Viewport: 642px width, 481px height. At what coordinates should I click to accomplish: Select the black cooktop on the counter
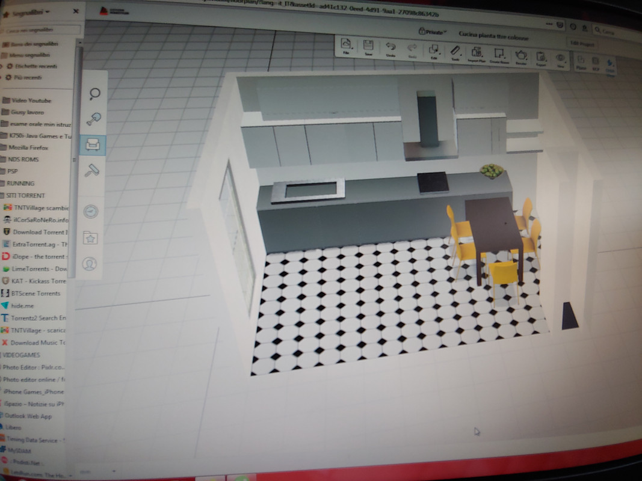pos(433,182)
